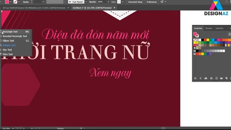The height and width of the screenshot is (130, 231).
Task: Open Preferences from the control bar
Action: 152,2
